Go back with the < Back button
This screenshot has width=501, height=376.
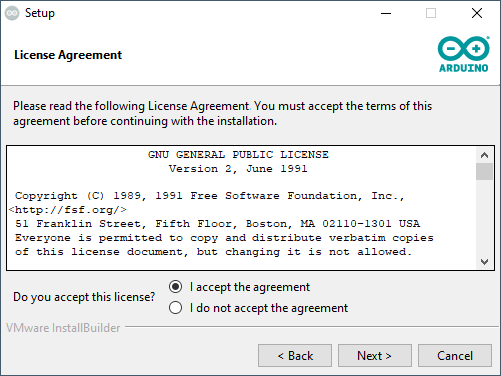point(295,356)
